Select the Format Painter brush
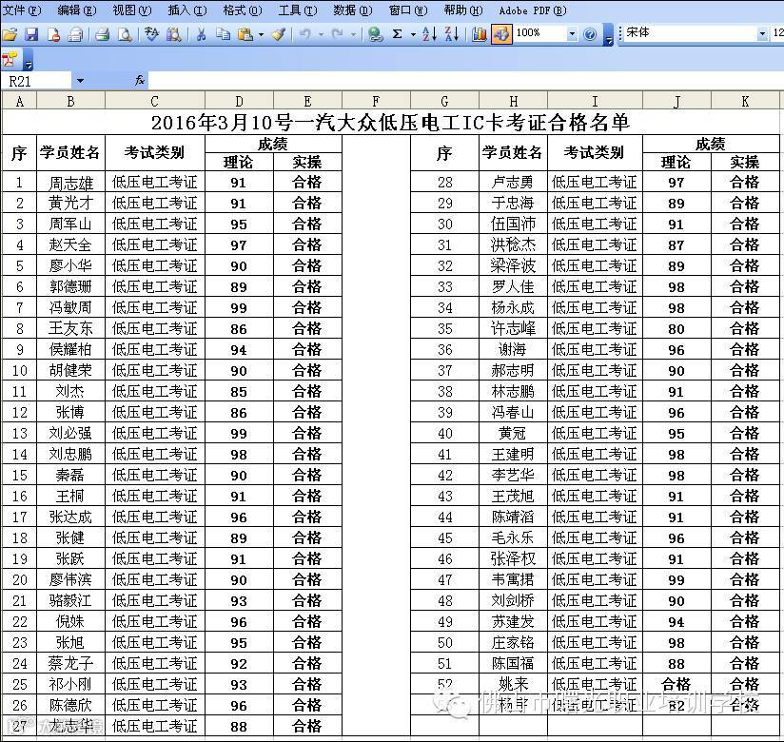This screenshot has width=784, height=742. pos(279,34)
